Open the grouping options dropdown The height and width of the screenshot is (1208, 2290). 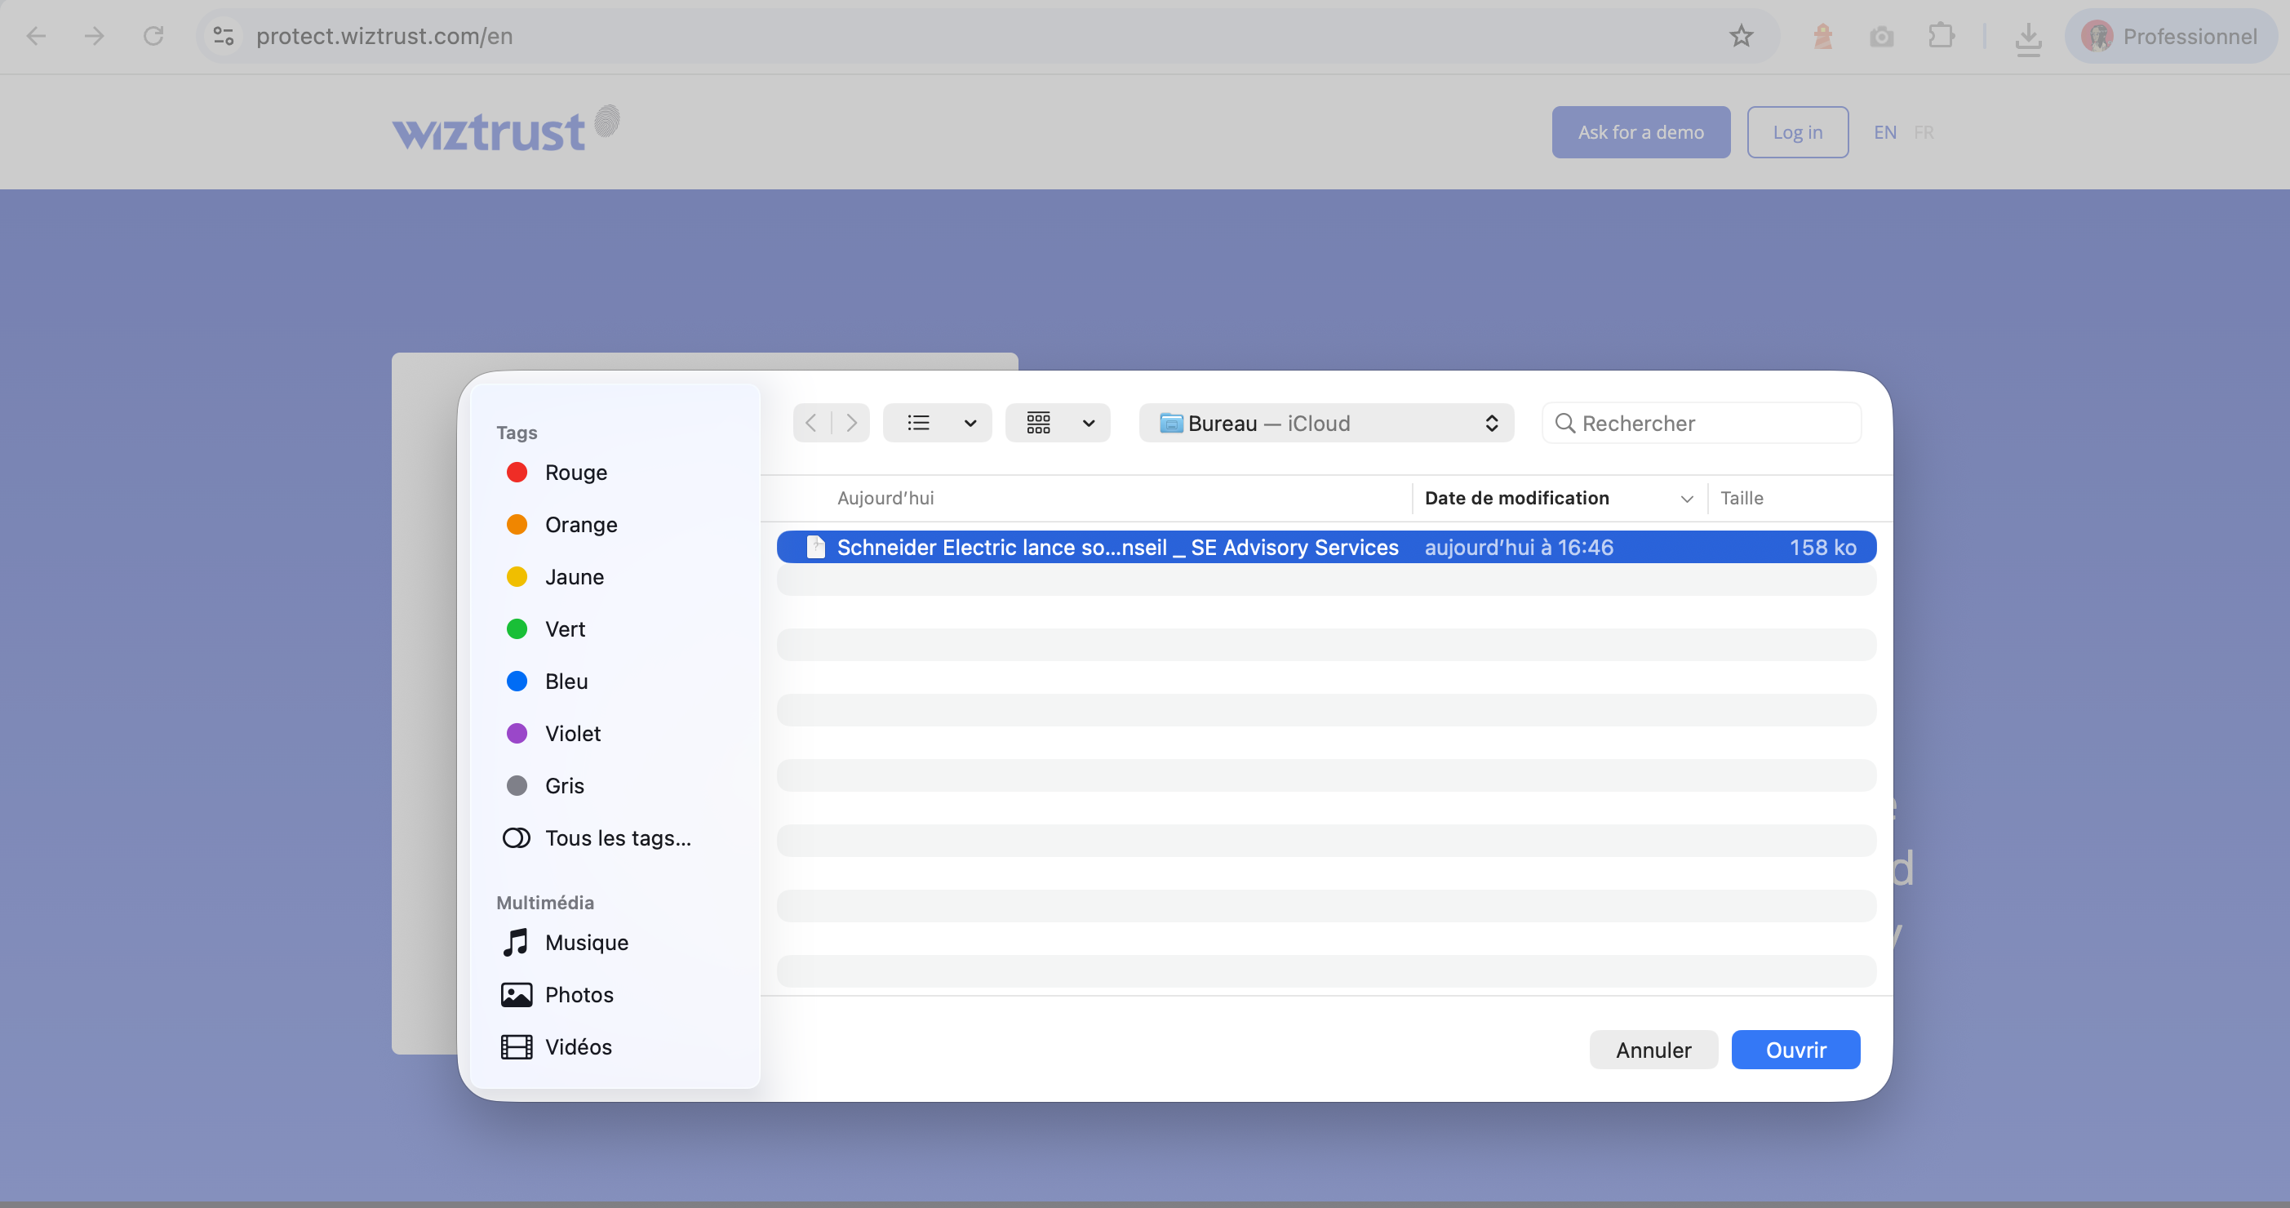click(x=1087, y=423)
